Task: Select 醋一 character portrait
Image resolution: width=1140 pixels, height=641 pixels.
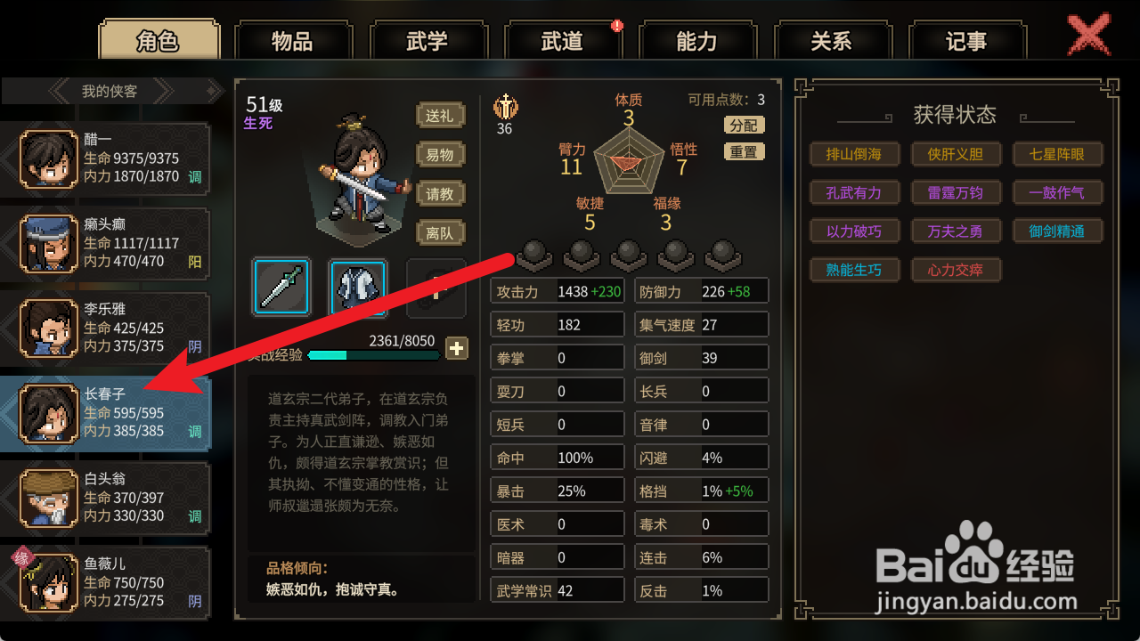Action: 50,158
